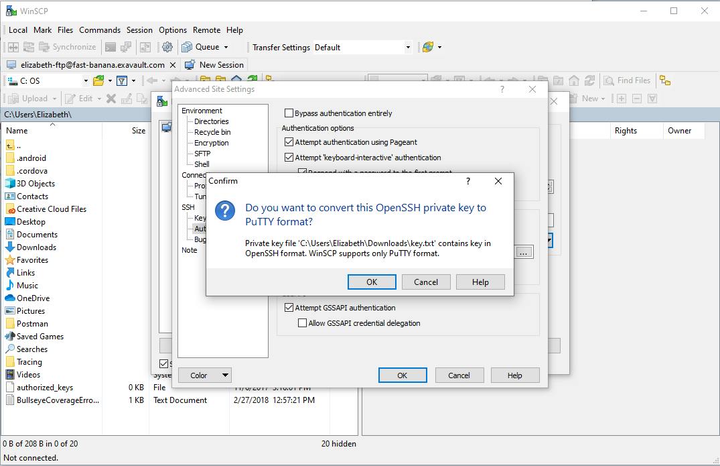Viewport: 720px width, 466px height.
Task: Open the Files menu
Action: pos(65,30)
